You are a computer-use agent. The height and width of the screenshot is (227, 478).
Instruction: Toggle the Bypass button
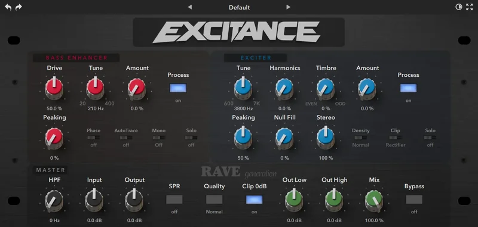point(414,200)
